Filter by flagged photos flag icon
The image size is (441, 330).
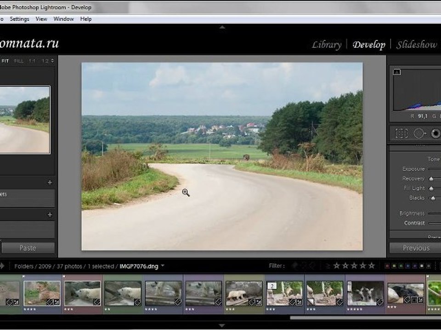(x=295, y=265)
